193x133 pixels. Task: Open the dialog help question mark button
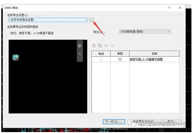[169, 8]
